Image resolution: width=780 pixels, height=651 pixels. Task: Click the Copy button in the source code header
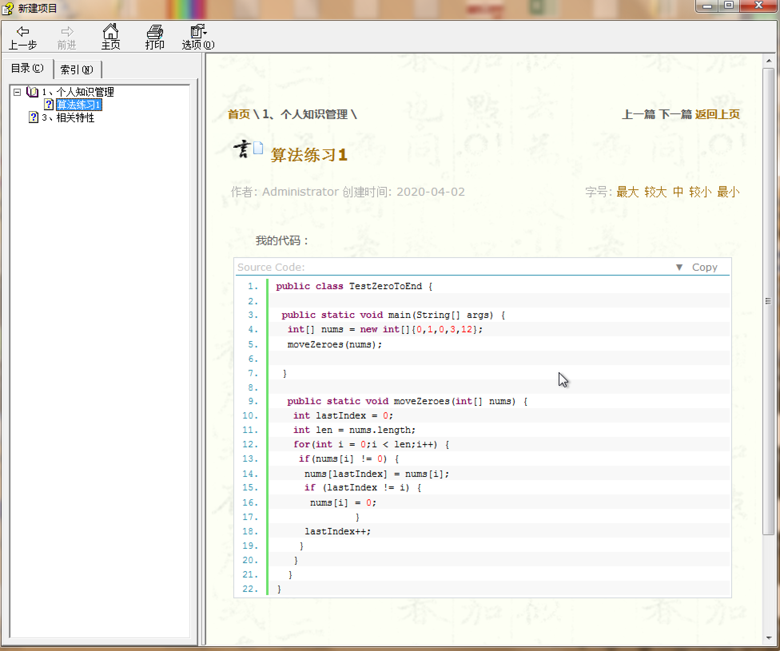[704, 267]
